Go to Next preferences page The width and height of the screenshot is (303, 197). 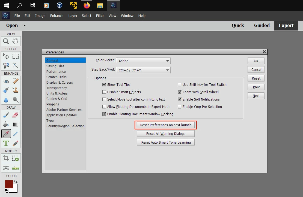[256, 96]
